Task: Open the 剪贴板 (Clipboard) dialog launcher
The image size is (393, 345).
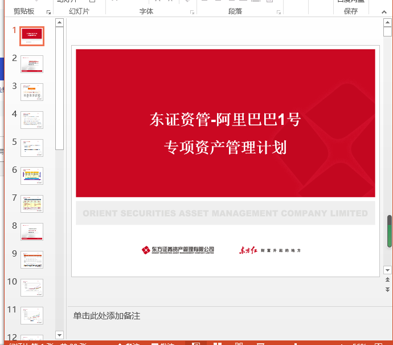Action: (x=48, y=12)
